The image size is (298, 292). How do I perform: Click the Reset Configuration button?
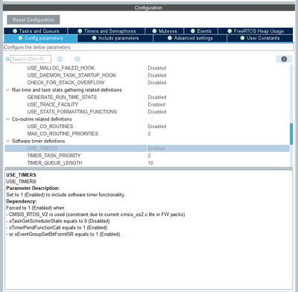click(x=34, y=20)
